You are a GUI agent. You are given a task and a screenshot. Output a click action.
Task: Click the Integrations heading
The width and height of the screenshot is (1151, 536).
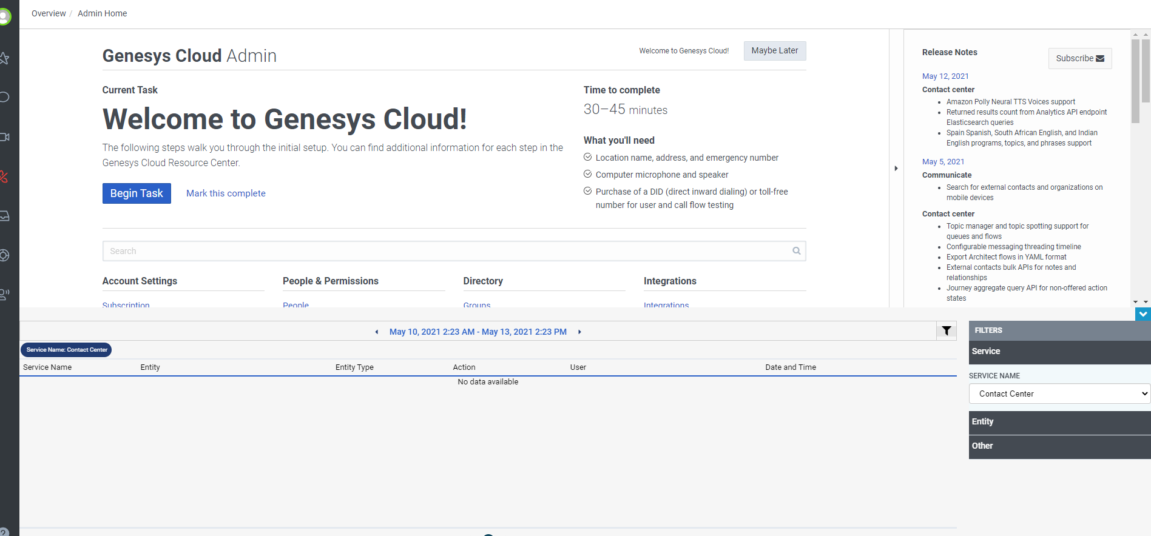670,281
